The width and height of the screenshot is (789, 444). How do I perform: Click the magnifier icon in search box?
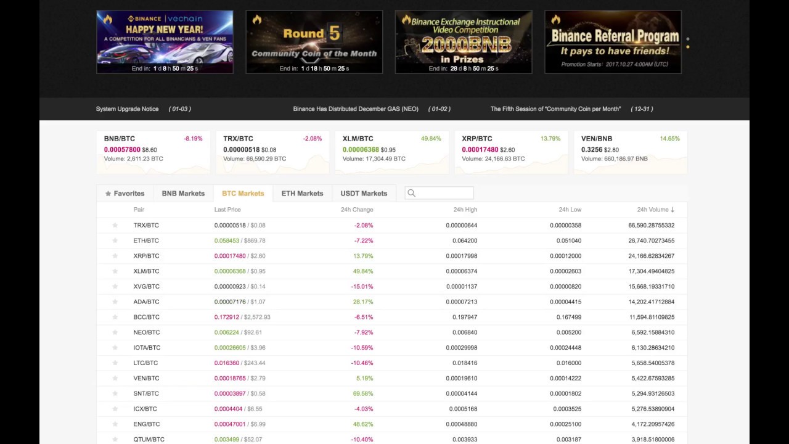tap(411, 193)
